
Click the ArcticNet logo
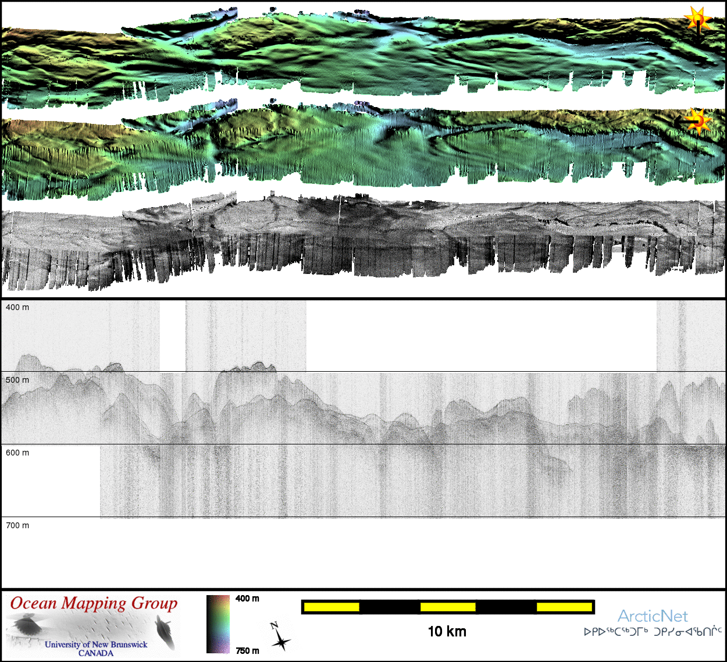[652, 616]
